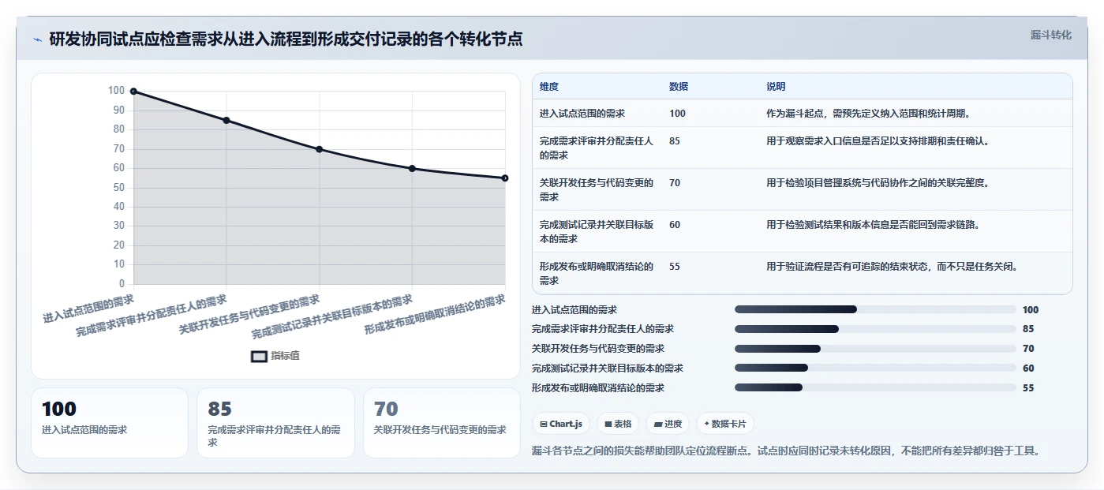Viewport: 1104px width, 490px height.
Task: Click the 维度 column header
Action: click(x=549, y=87)
